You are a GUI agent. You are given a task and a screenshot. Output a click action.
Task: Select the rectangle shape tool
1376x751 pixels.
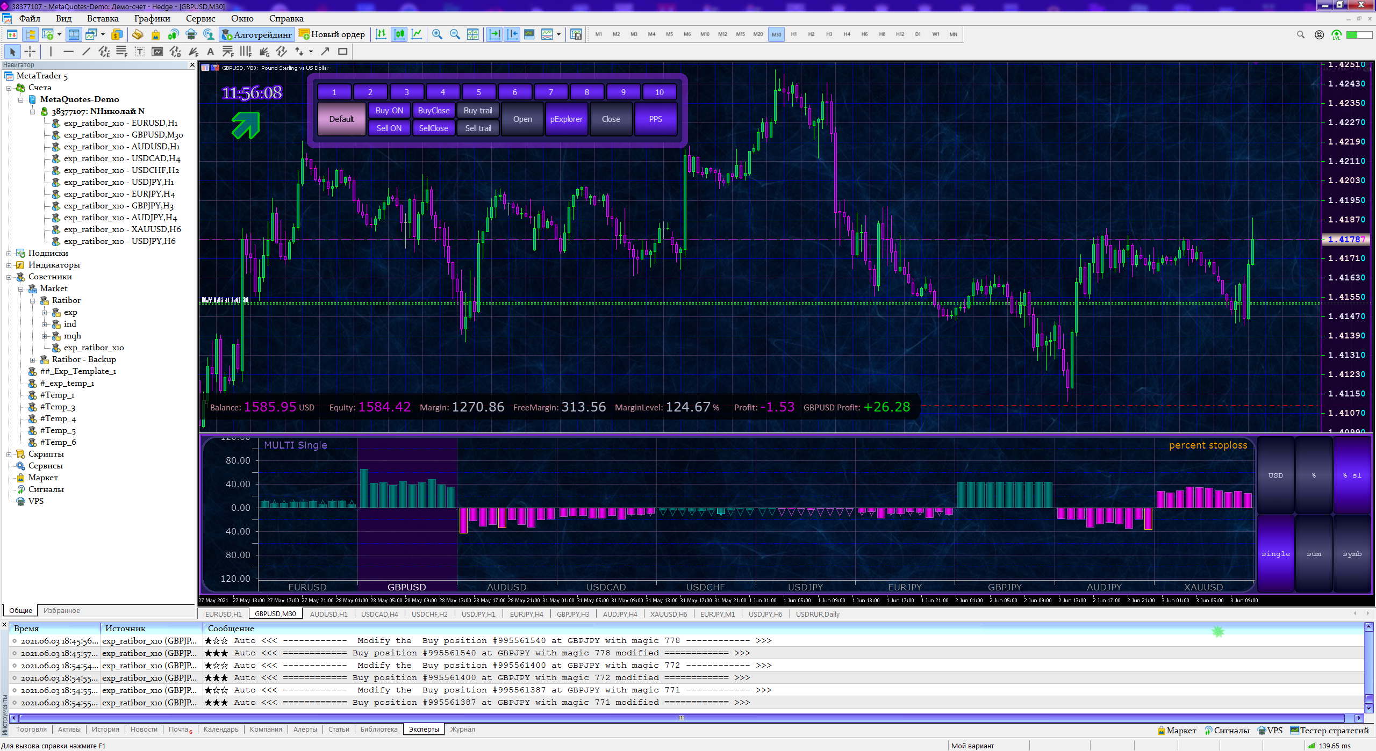point(342,52)
